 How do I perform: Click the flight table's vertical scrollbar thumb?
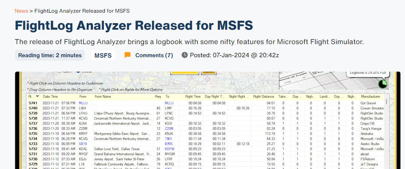tap(387, 101)
